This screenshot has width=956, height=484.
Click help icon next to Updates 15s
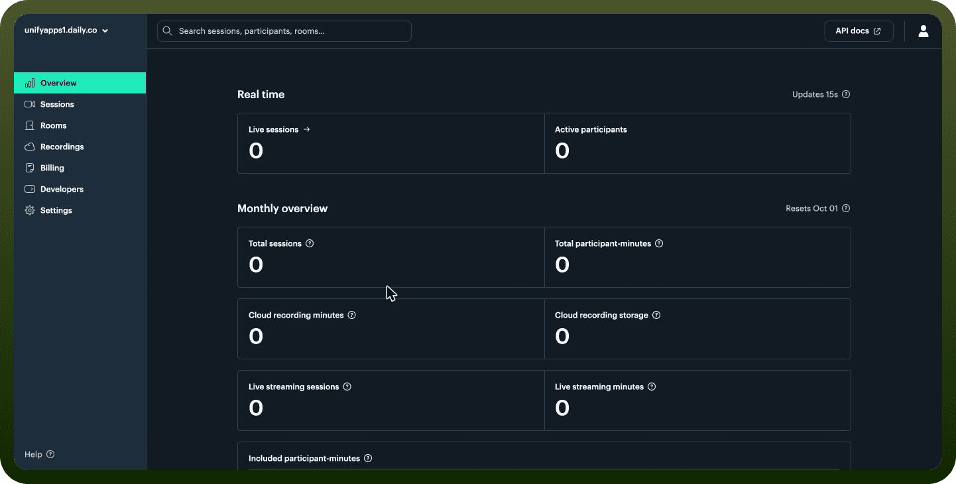coord(846,94)
